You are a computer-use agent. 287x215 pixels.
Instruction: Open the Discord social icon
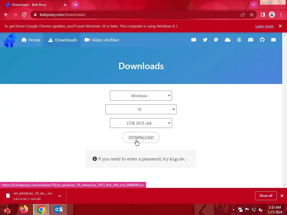[x=251, y=40]
